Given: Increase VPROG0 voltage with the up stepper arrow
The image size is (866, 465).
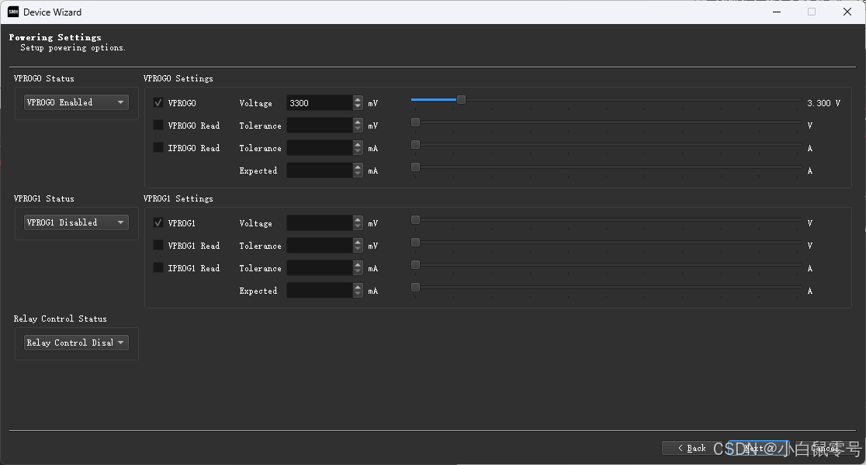Looking at the screenshot, I should pyautogui.click(x=357, y=99).
